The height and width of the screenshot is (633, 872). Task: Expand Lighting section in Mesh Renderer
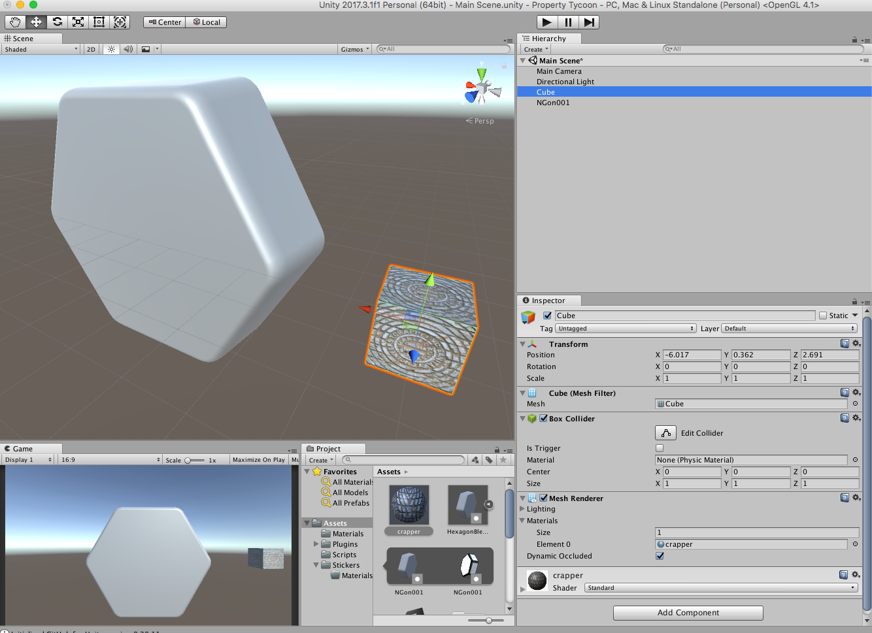(x=522, y=509)
